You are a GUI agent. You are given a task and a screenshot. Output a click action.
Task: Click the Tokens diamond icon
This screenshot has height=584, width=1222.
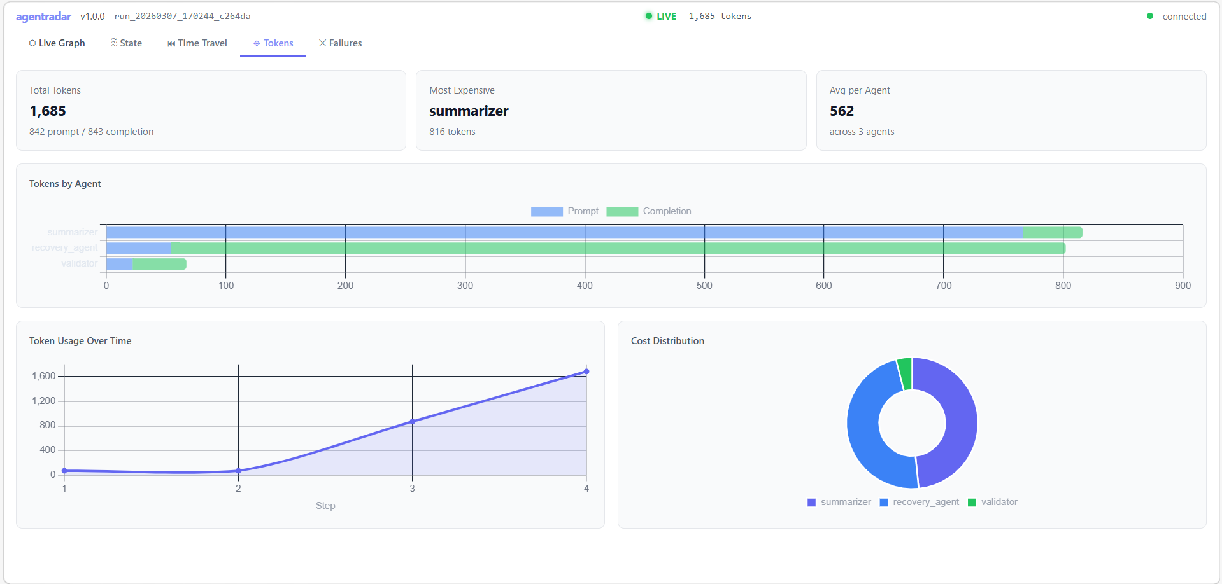[257, 43]
